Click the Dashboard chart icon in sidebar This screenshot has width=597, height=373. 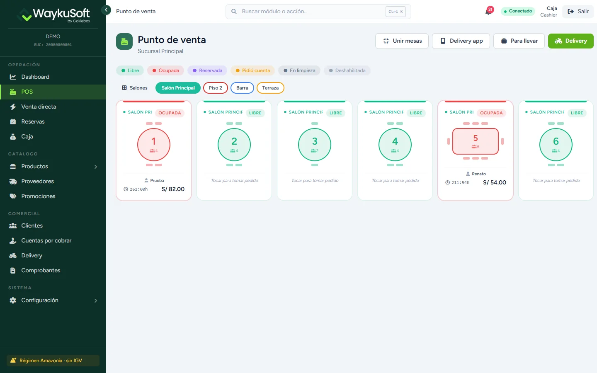point(13,77)
